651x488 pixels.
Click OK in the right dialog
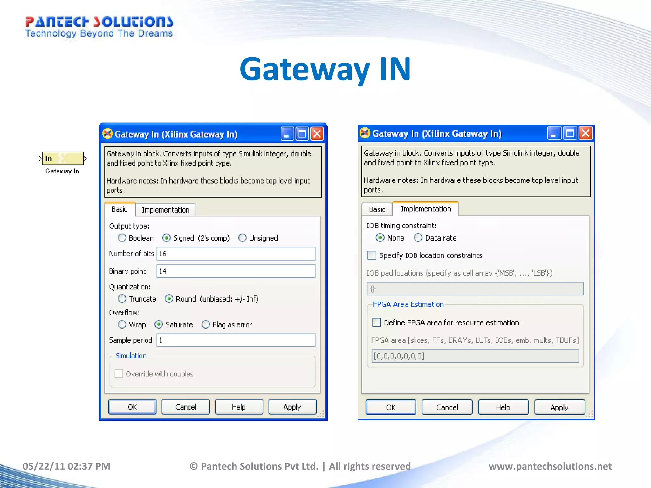[391, 407]
